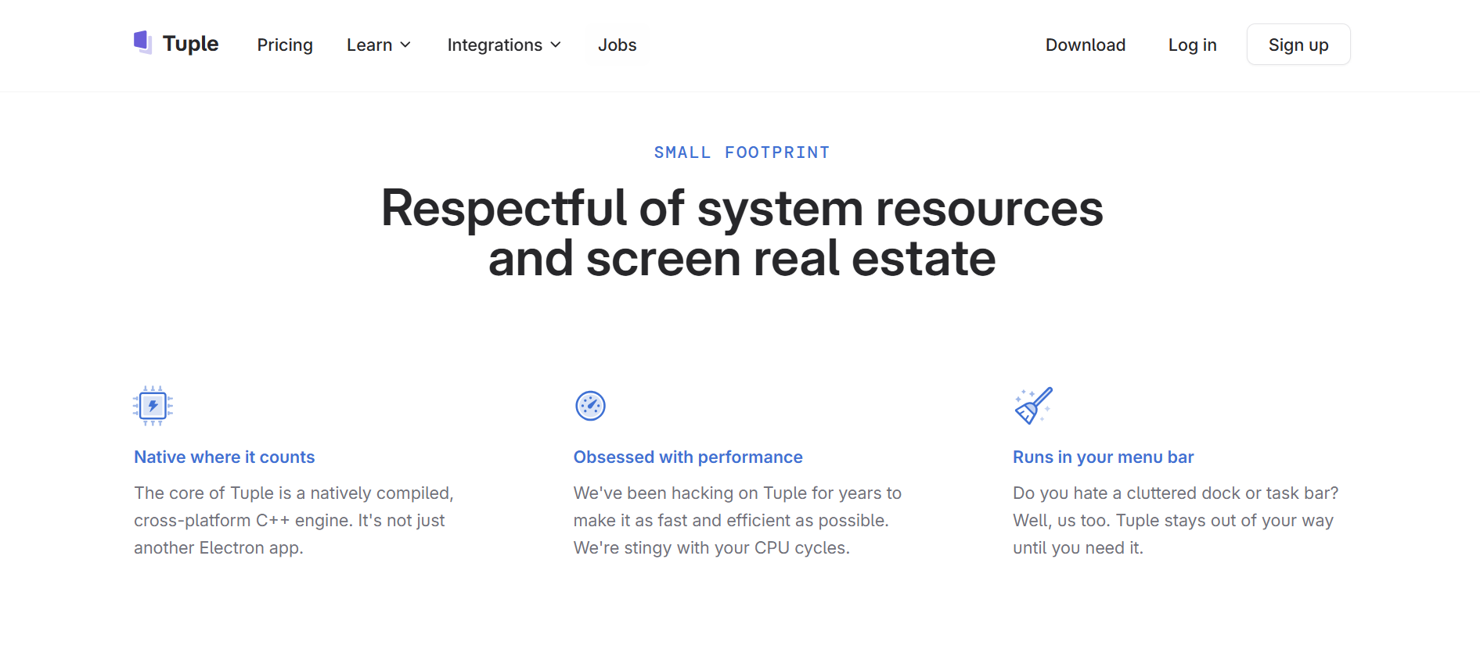
Task: Open the Pricing page
Action: tap(285, 45)
